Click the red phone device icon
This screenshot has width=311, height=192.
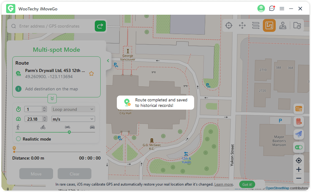pos(299,122)
